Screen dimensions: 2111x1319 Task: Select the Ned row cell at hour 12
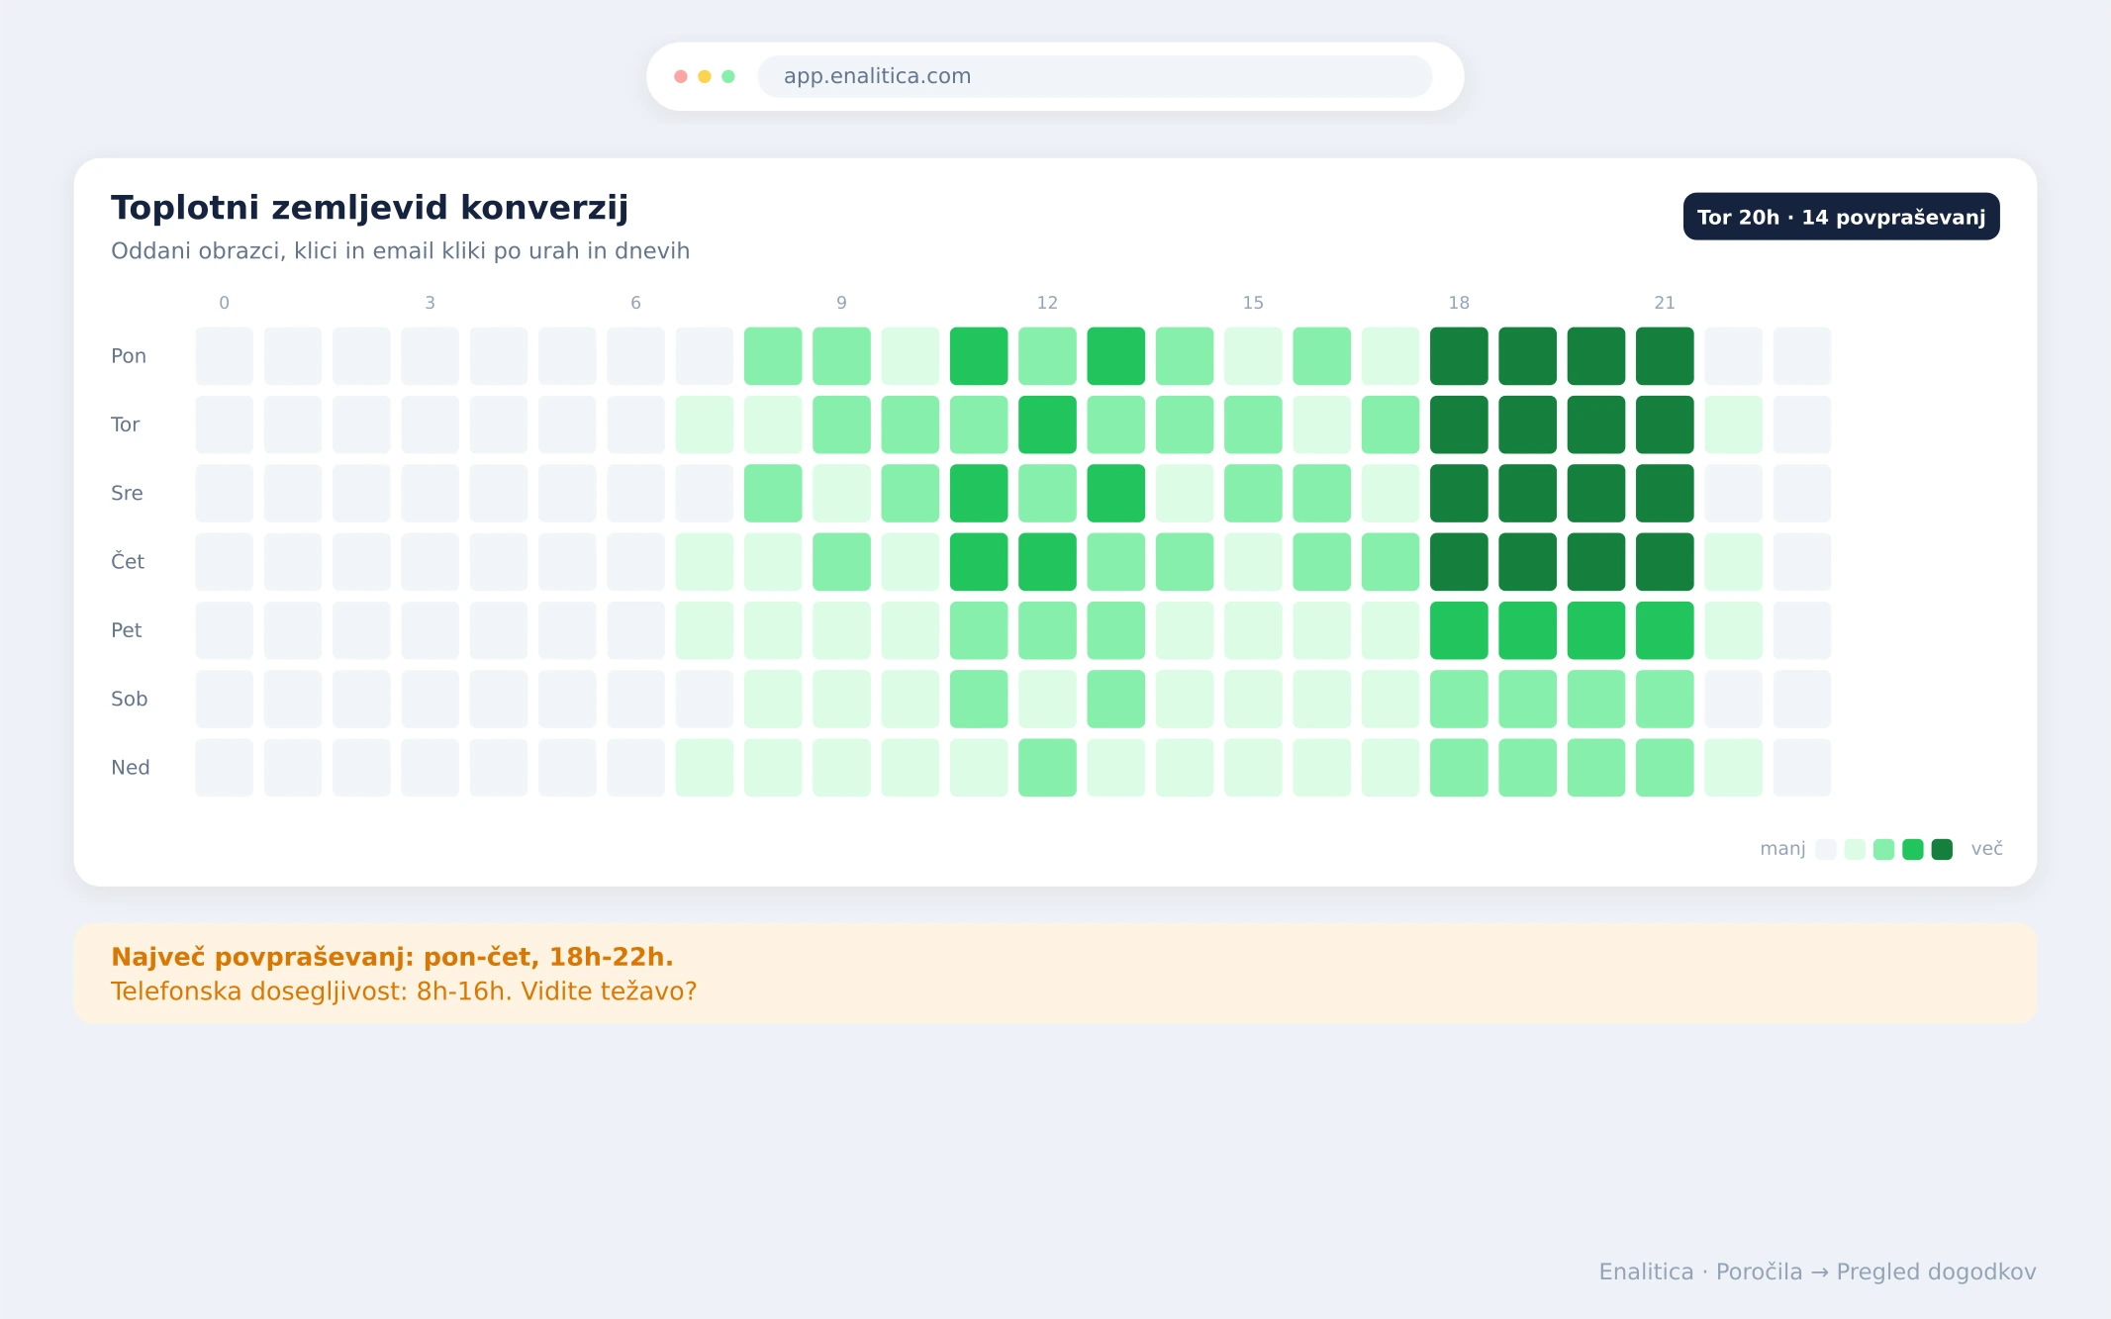coord(1047,768)
